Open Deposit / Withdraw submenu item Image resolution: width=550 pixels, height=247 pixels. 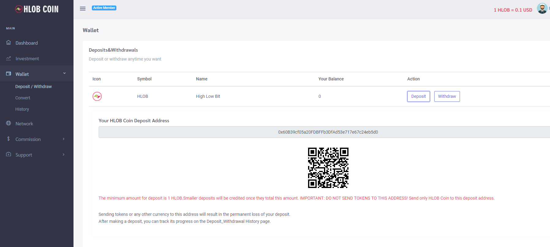[34, 87]
